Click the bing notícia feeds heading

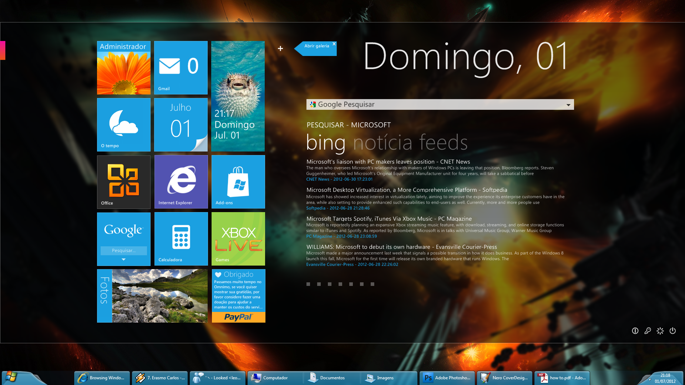pos(387,143)
